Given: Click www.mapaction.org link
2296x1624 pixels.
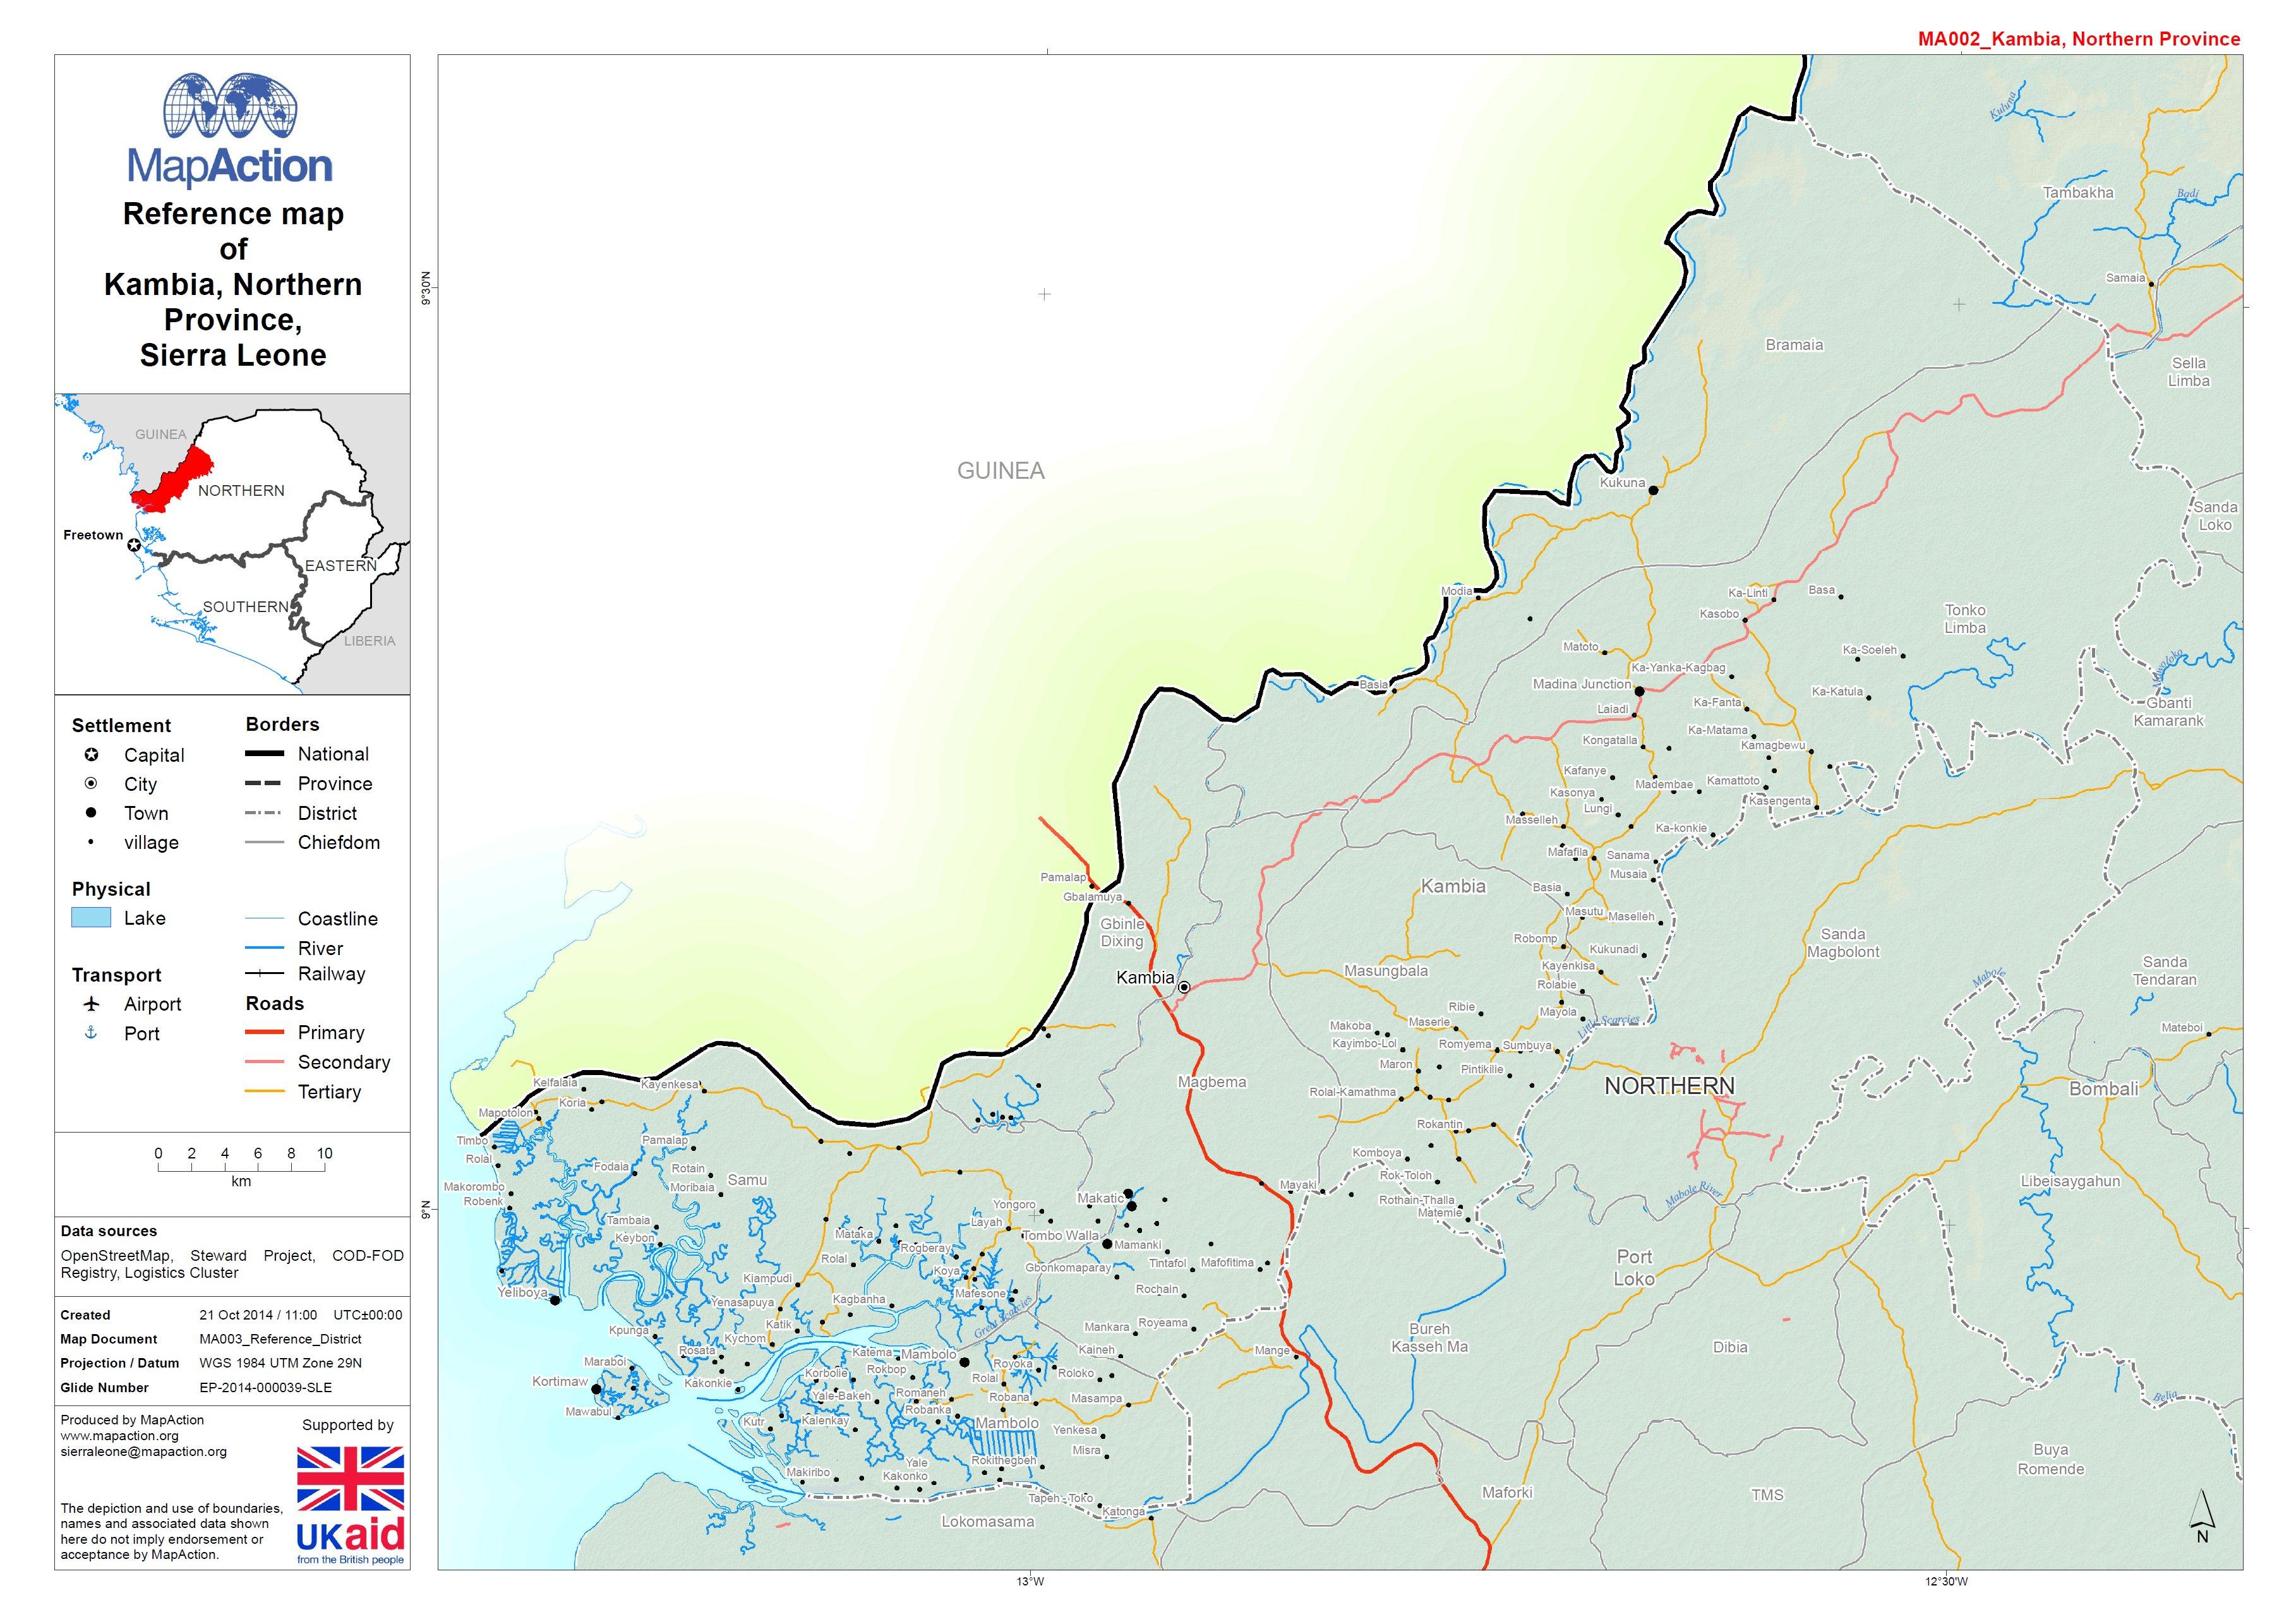Looking at the screenshot, I should 119,1436.
